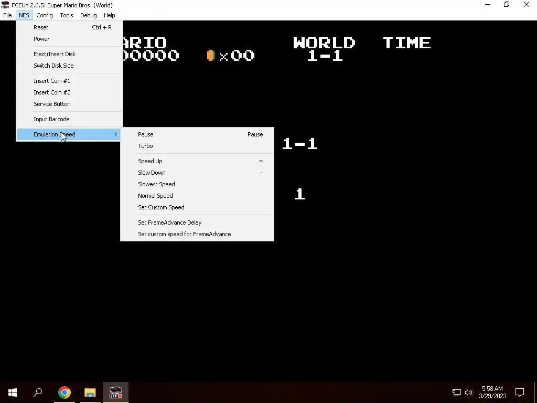Restore down the FCEUX window
Screen dimensions: 537x403
click(507, 5)
